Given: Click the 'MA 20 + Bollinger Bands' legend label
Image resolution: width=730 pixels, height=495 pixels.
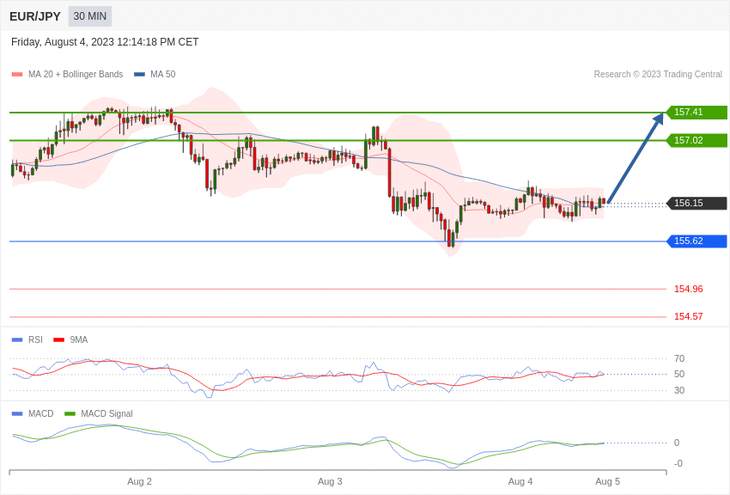Looking at the screenshot, I should pyautogui.click(x=76, y=75).
